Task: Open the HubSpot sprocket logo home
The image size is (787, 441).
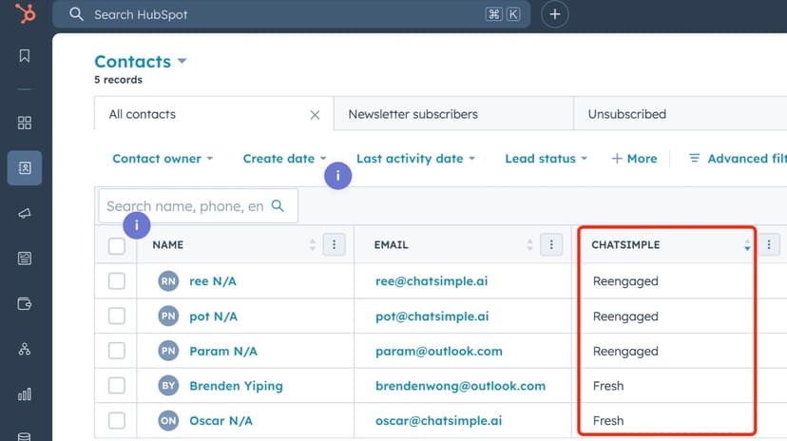Action: pos(25,13)
